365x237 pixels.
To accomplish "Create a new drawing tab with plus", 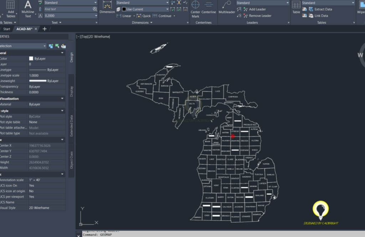I will [x=45, y=29].
